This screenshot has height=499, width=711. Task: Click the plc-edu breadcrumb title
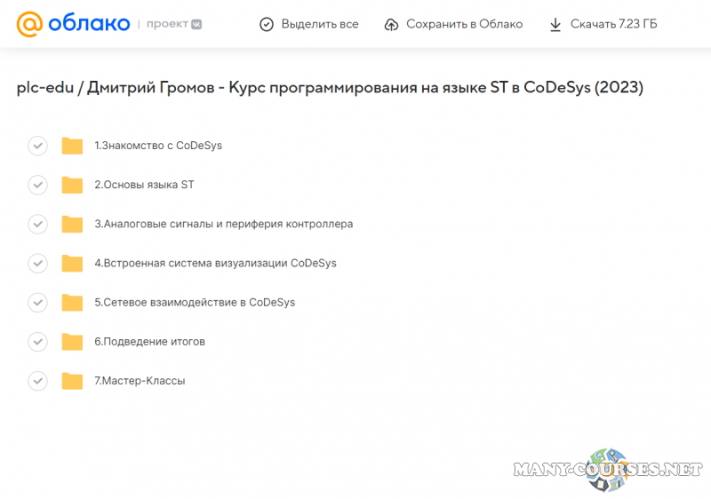point(44,87)
